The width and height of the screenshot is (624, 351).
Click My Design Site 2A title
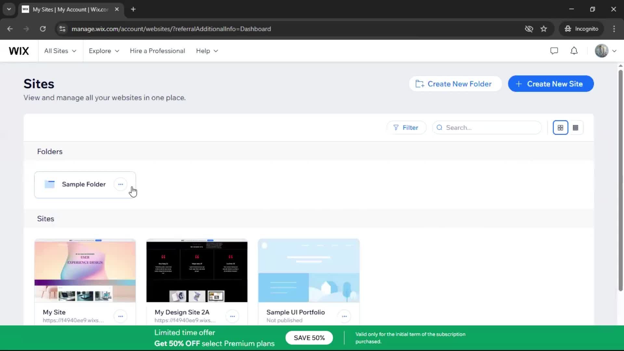pos(182,312)
